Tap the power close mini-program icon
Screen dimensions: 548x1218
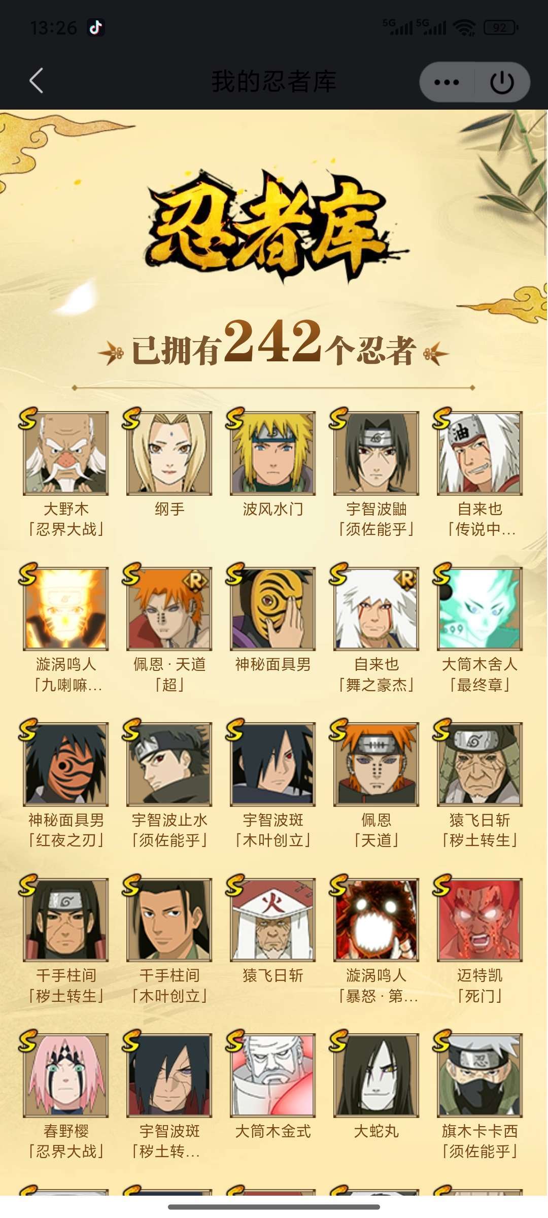point(502,82)
